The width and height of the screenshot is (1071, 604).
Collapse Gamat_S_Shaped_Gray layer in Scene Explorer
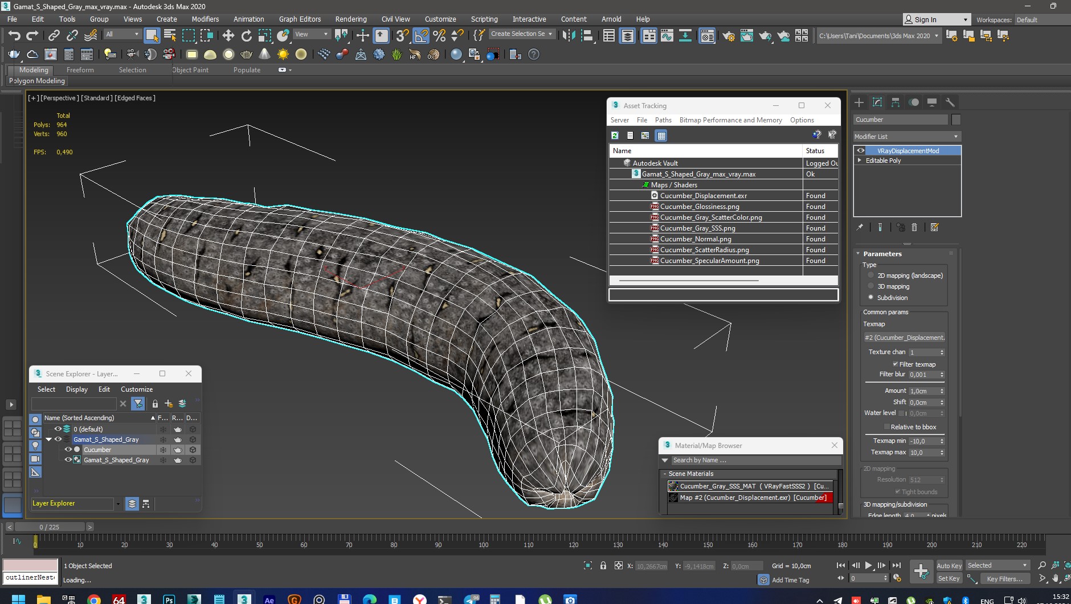48,439
